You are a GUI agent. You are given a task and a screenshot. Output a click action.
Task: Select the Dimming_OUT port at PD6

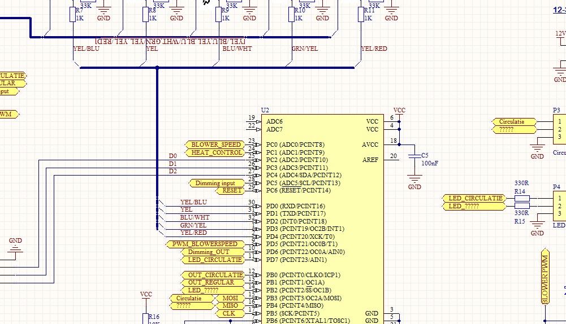[x=214, y=252]
